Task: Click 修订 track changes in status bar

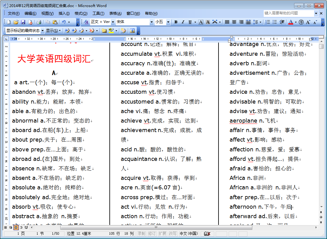Action: click(152, 233)
